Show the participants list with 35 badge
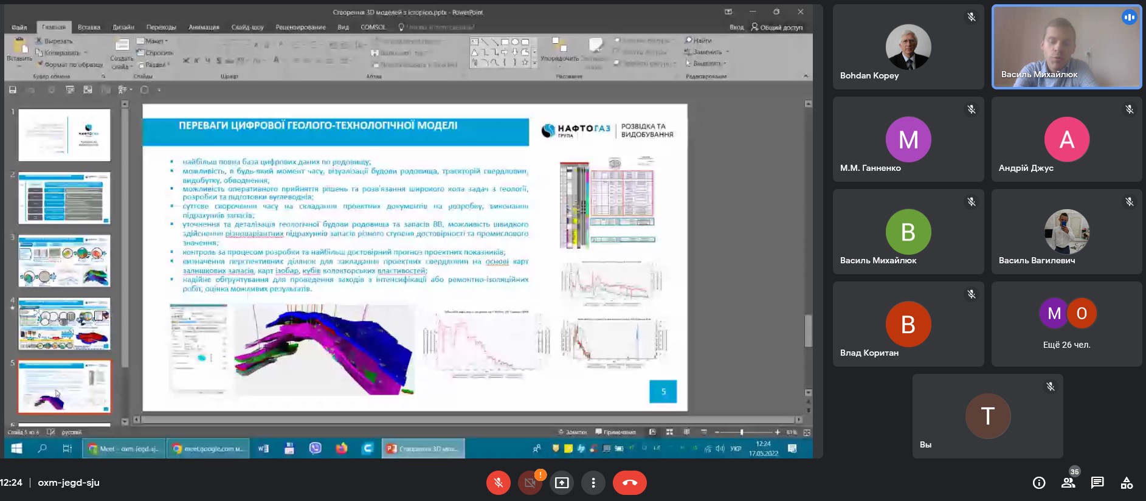This screenshot has height=501, width=1146. tap(1068, 483)
